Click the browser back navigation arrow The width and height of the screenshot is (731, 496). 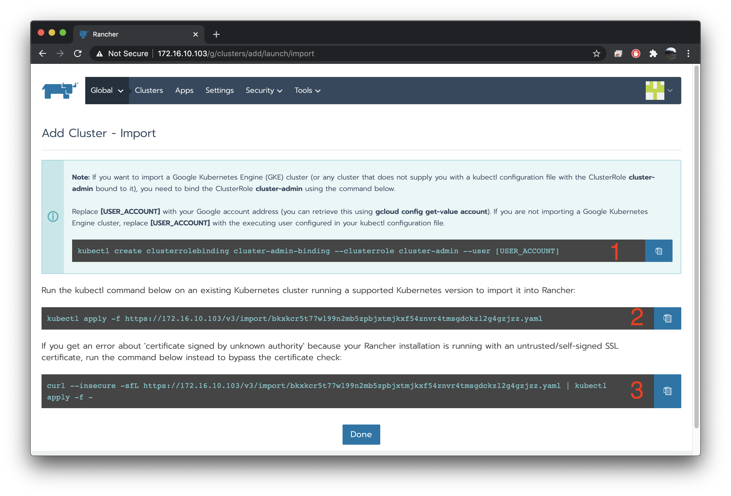[x=44, y=54]
